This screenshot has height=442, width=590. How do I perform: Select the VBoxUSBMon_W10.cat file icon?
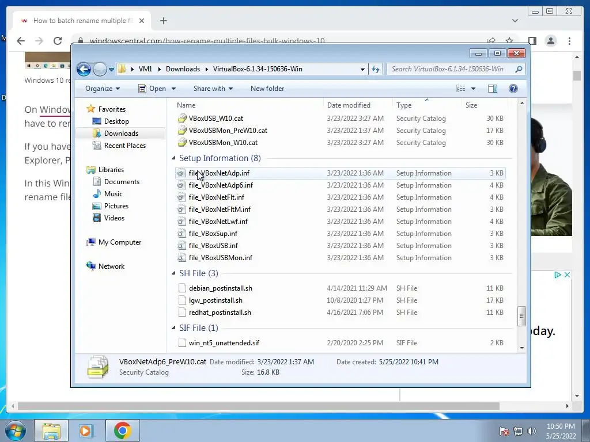(x=182, y=143)
